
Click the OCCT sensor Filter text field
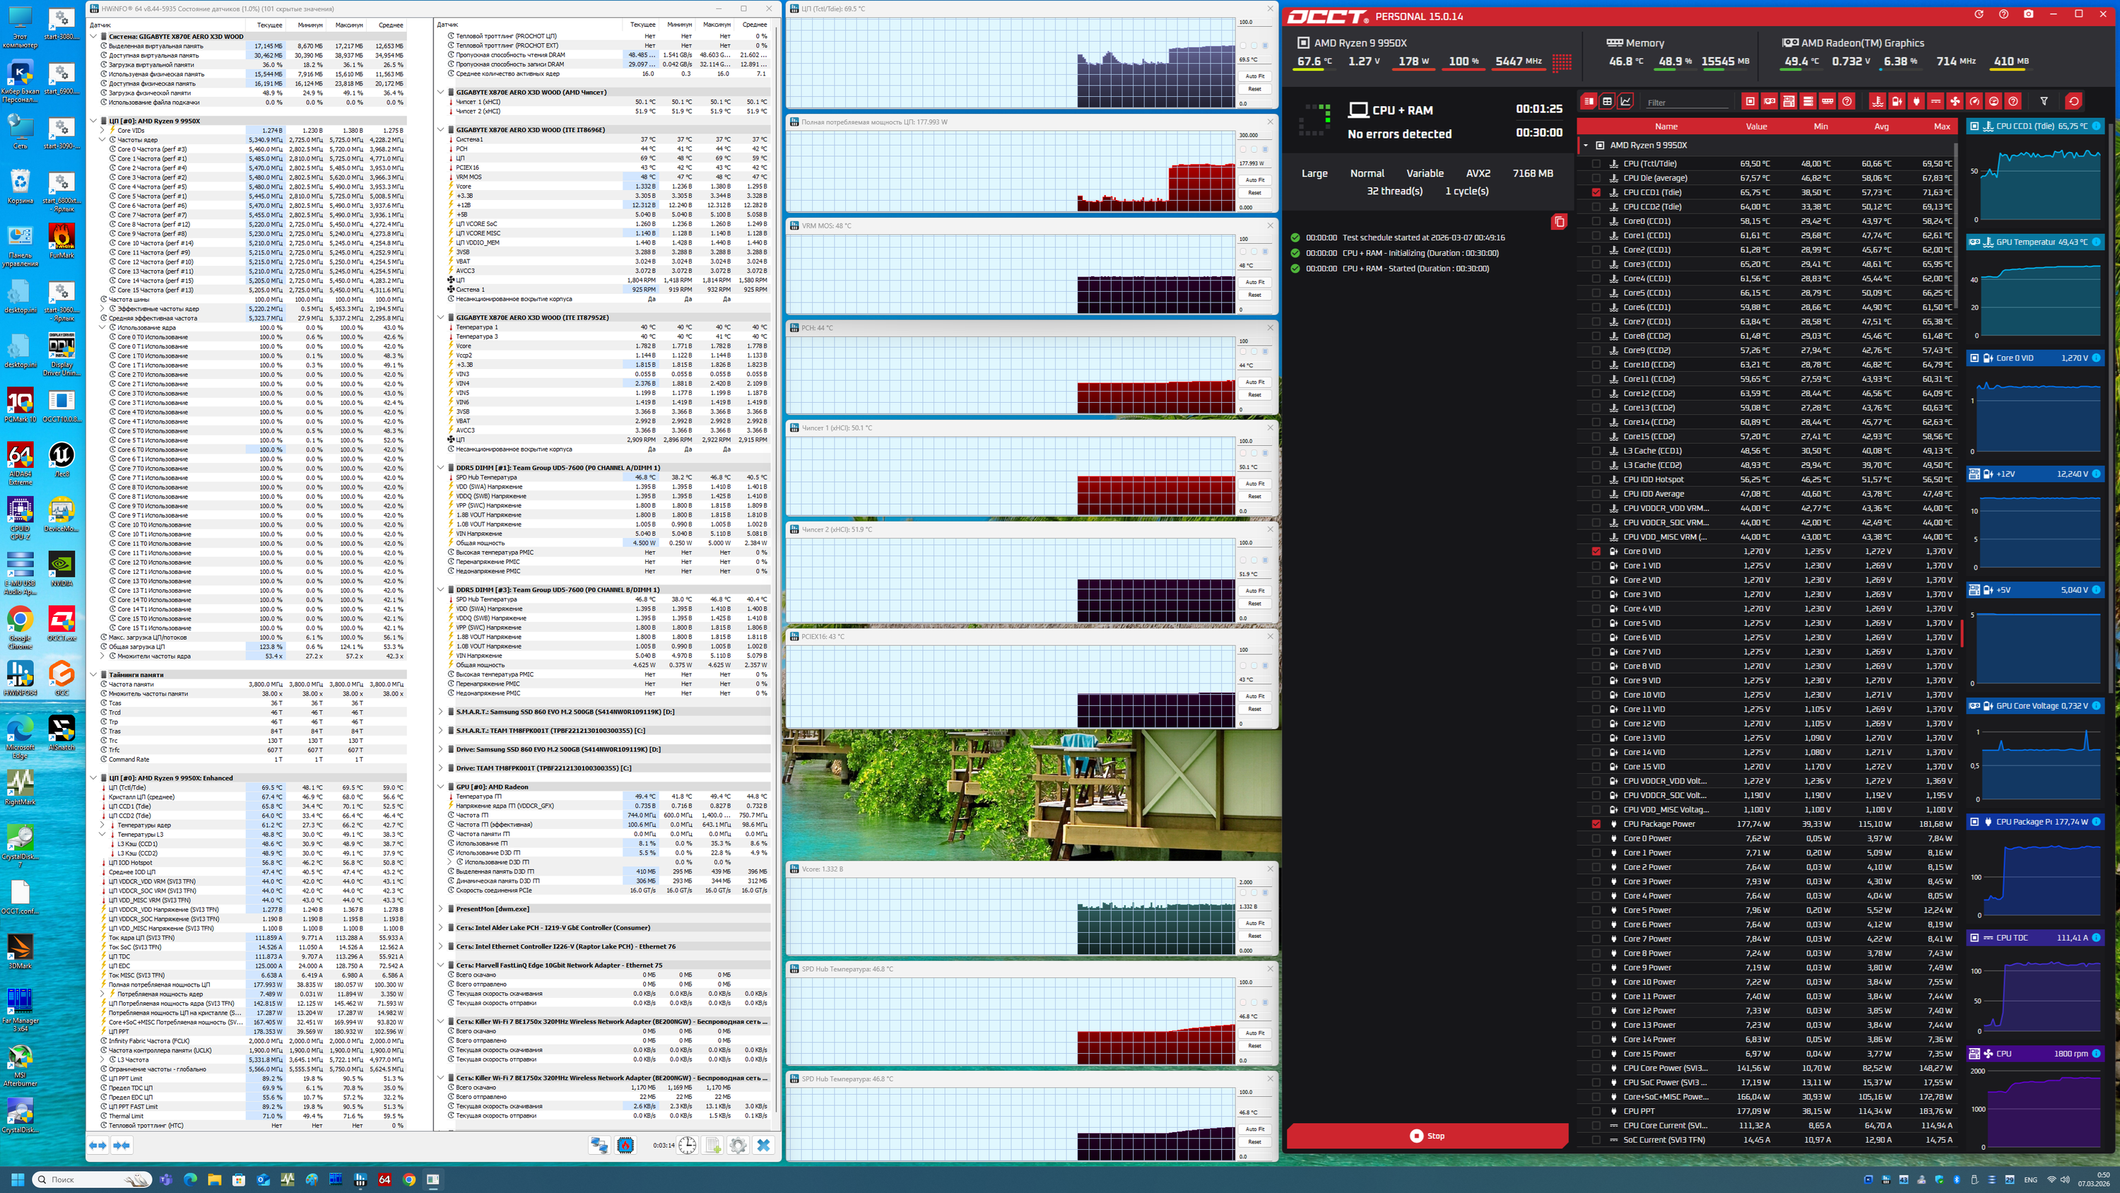(x=1685, y=102)
